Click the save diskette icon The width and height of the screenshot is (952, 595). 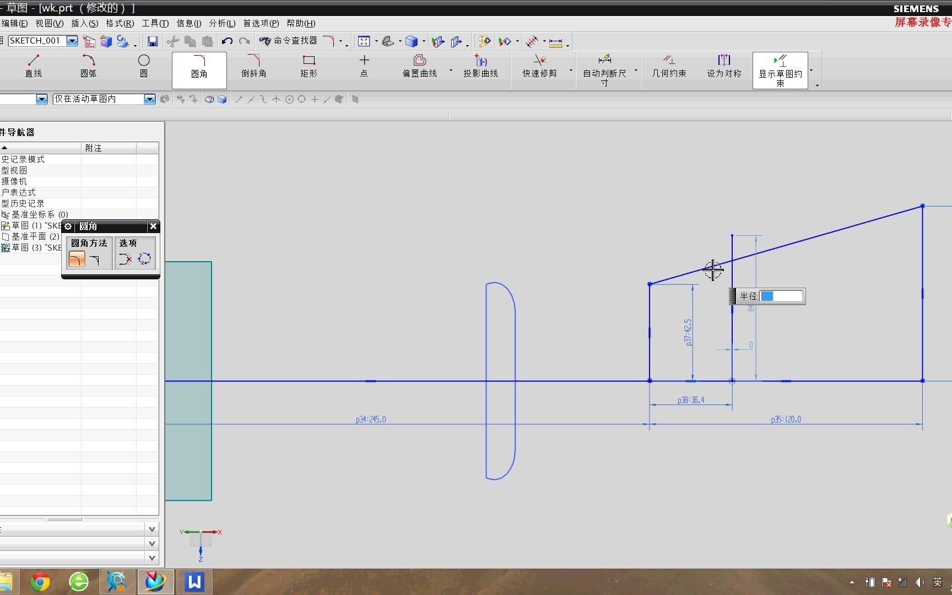(x=153, y=41)
